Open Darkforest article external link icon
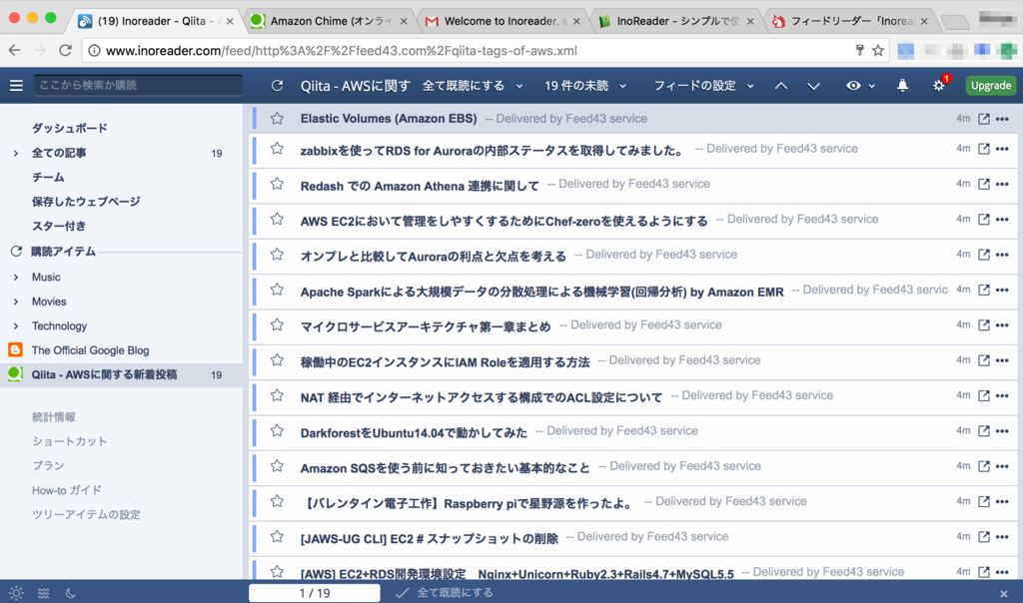The width and height of the screenshot is (1023, 603). [x=984, y=430]
